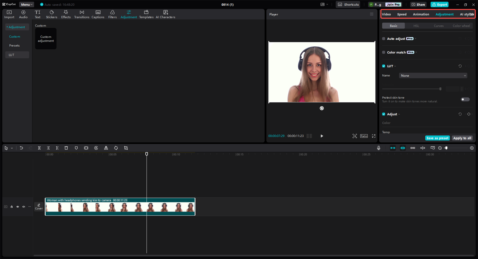The image size is (478, 259).
Task: Open the LUT Name dropdown
Action: (433, 75)
